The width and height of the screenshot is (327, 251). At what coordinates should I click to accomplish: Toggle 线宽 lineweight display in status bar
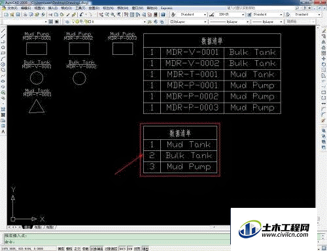coord(137,248)
